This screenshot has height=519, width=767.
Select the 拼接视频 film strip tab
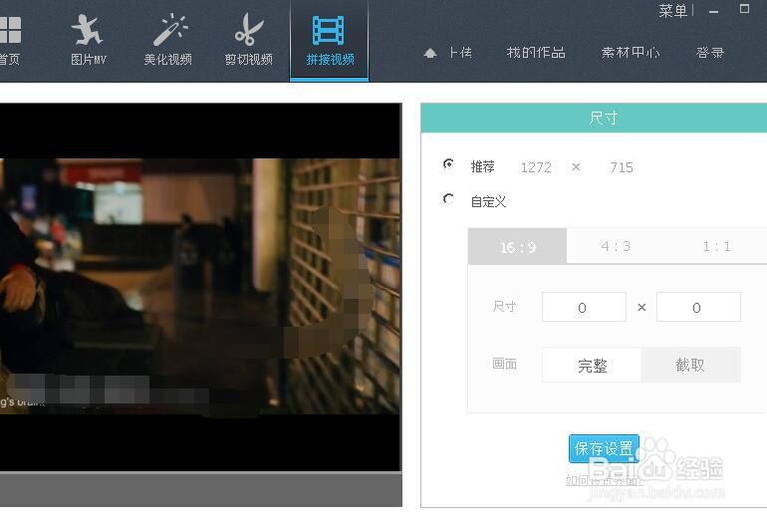(329, 40)
